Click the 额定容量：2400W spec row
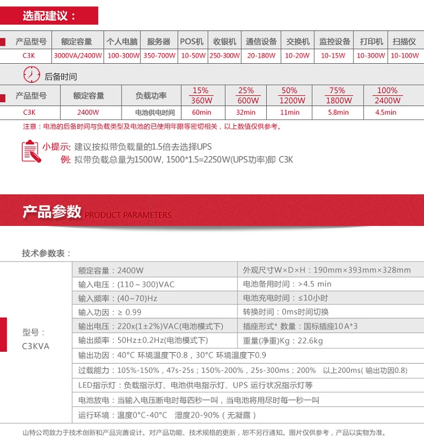 point(155,270)
